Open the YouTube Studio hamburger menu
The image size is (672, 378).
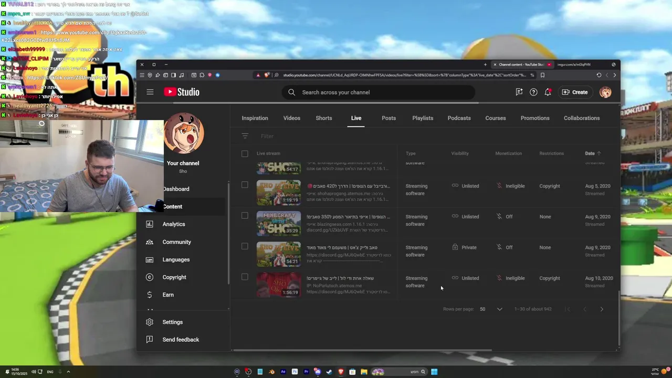point(150,92)
